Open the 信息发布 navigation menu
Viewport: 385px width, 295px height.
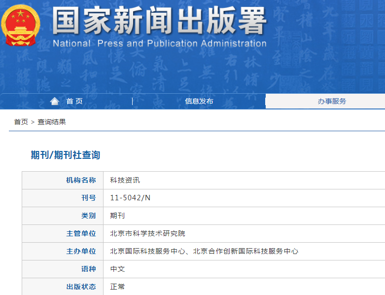(199, 101)
